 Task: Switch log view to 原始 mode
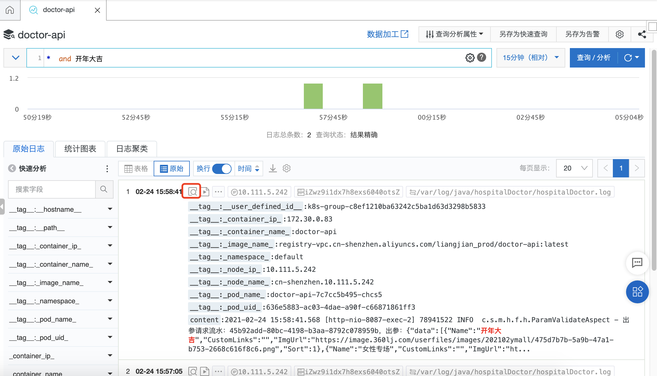tap(172, 169)
